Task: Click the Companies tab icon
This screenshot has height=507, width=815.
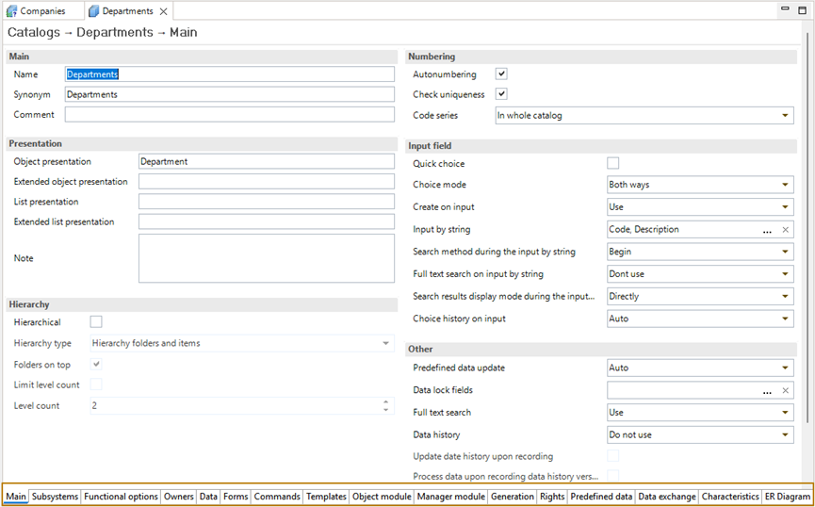Action: point(12,11)
